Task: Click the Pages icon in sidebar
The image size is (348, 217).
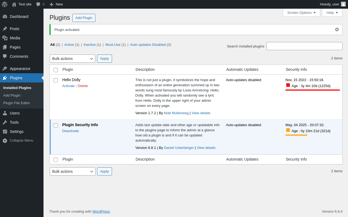Action: click(5, 47)
